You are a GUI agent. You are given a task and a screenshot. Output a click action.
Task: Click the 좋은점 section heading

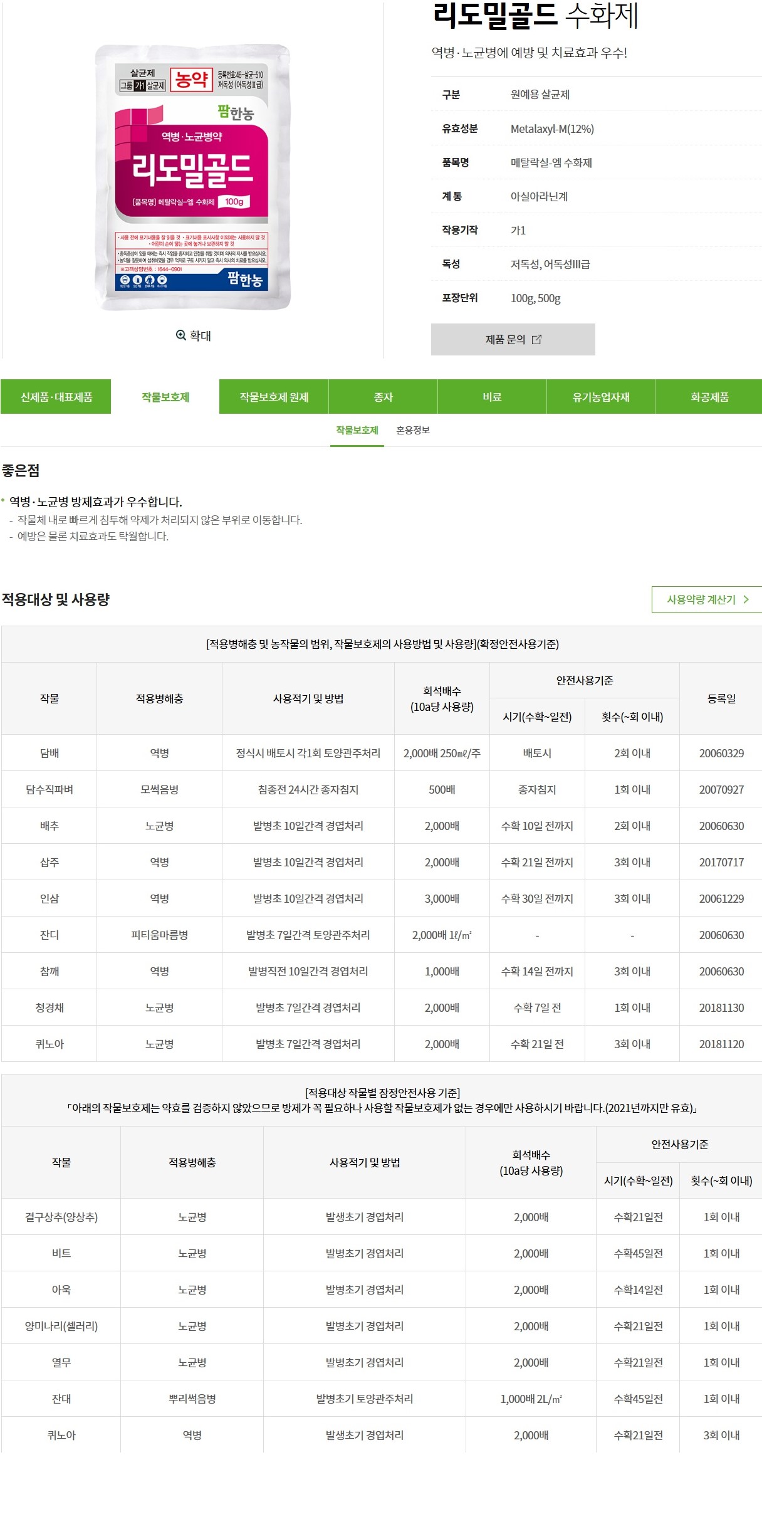[x=21, y=470]
